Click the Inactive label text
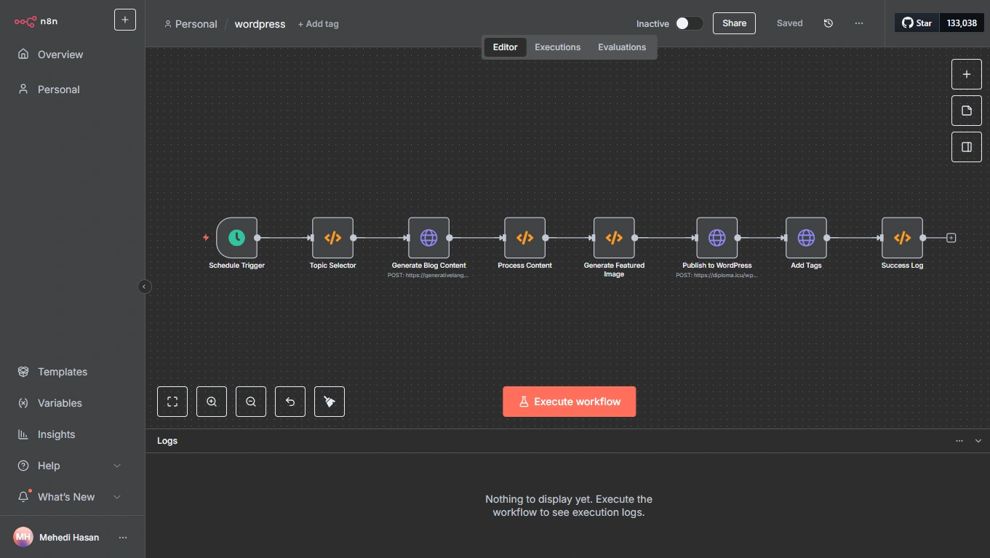 click(652, 24)
